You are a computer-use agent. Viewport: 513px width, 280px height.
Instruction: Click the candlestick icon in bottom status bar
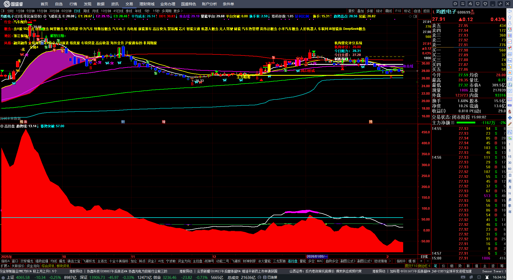pyautogui.click(x=472, y=277)
